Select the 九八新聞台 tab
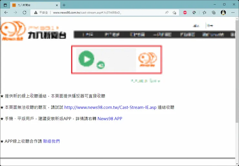Image resolution: width=239 pixels, height=166 pixels. (35, 5)
